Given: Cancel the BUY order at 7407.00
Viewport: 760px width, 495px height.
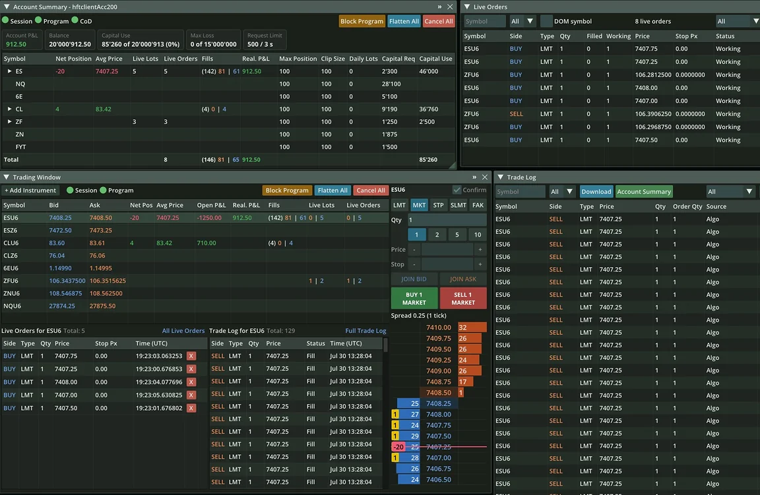Looking at the screenshot, I should (191, 395).
